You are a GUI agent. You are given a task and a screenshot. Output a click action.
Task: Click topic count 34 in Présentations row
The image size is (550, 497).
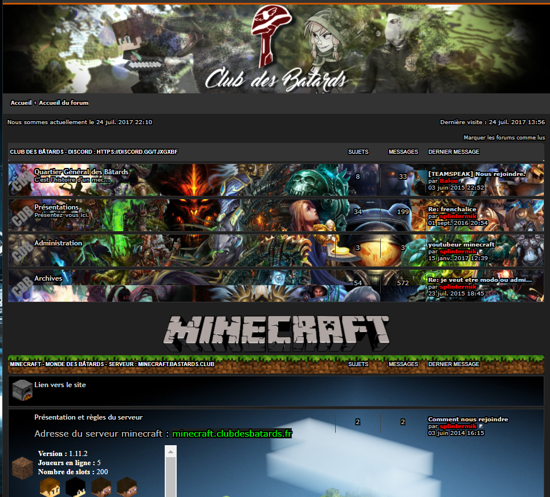[358, 212]
